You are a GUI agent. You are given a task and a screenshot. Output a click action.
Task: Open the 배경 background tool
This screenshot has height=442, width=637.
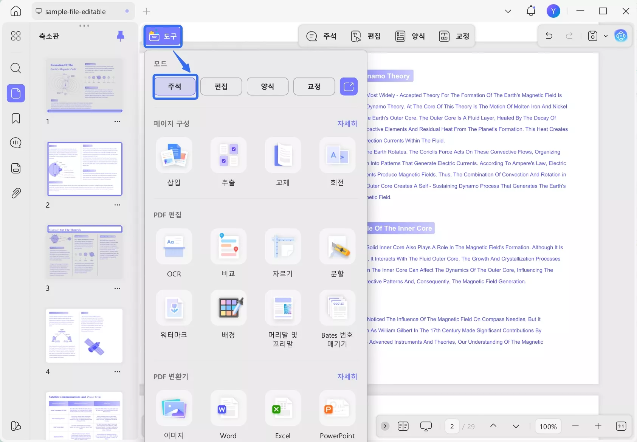228,315
